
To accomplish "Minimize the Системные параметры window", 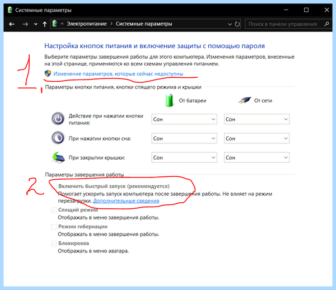I will coord(286,10).
